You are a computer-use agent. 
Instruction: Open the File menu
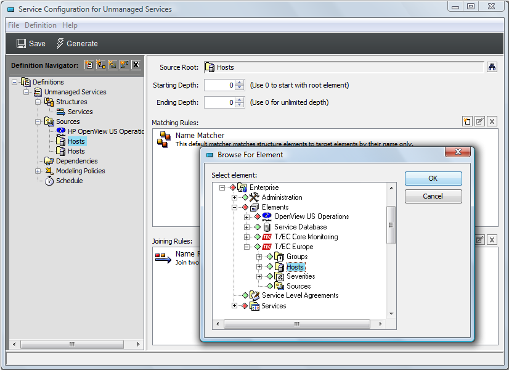(14, 25)
